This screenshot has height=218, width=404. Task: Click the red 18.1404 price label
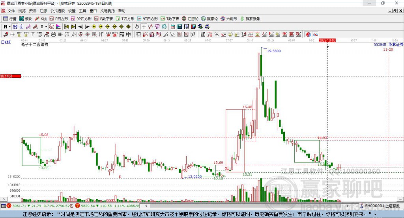click(x=11, y=76)
